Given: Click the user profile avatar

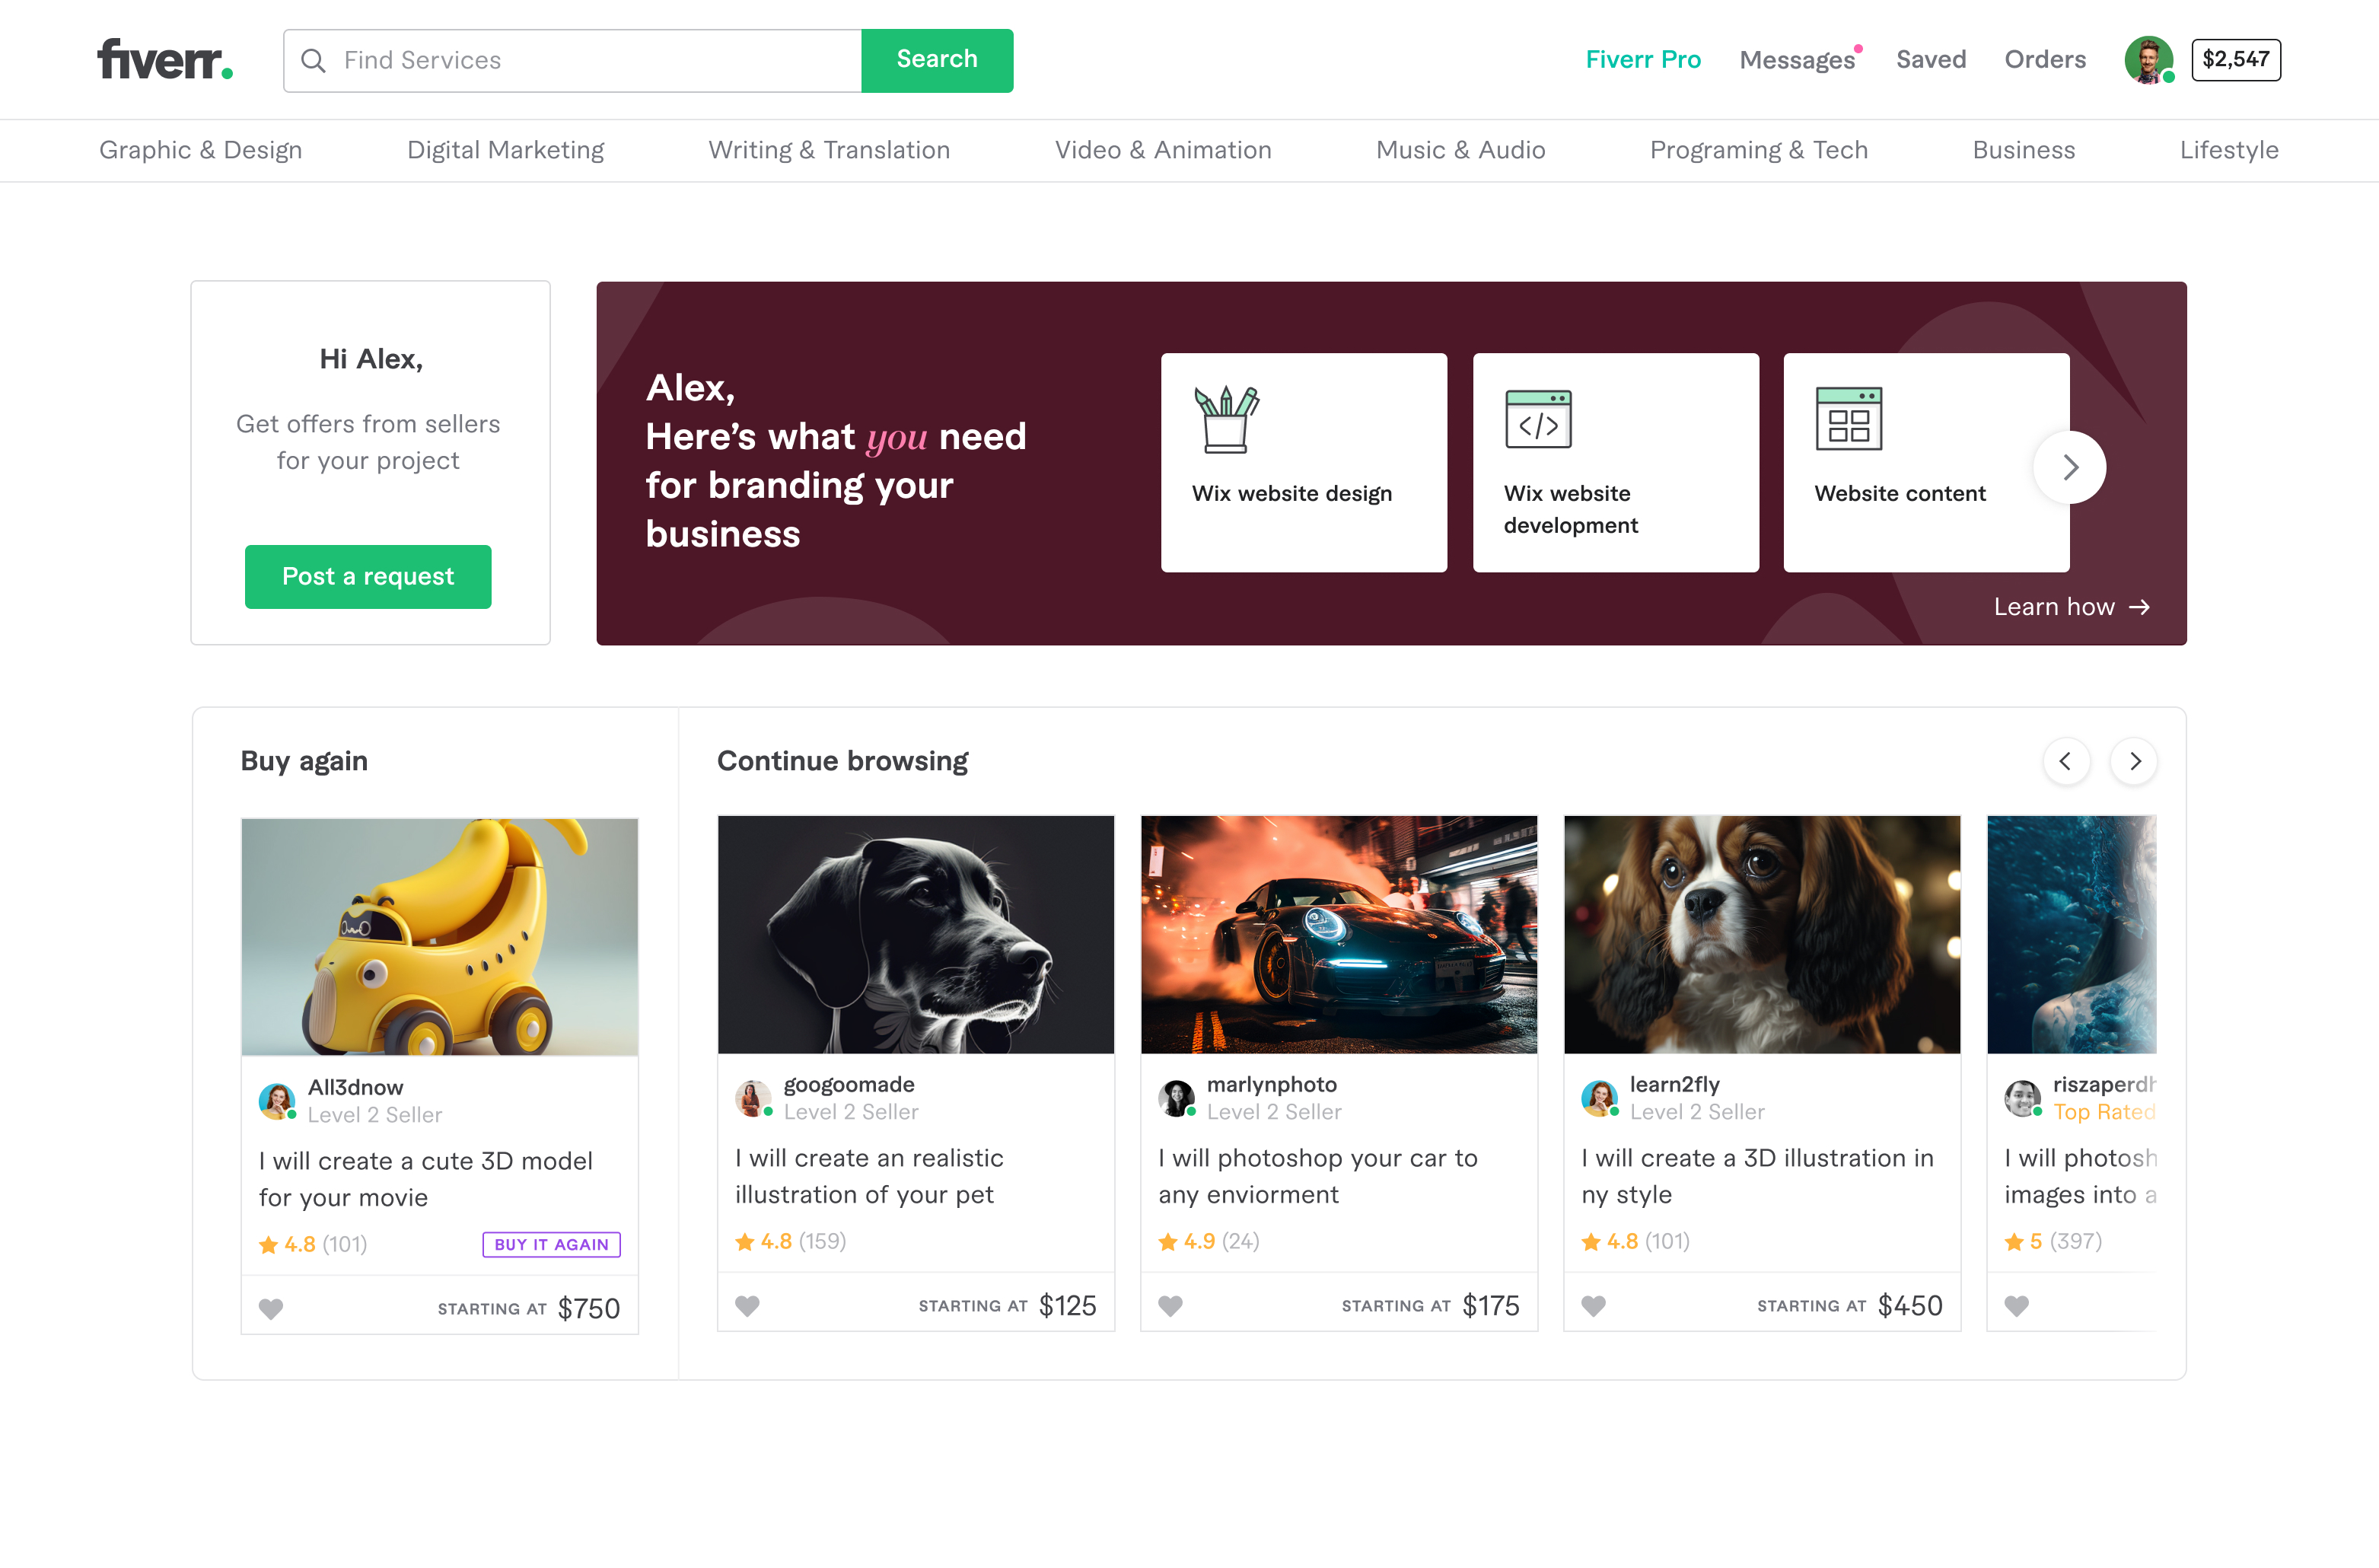Looking at the screenshot, I should 2147,60.
